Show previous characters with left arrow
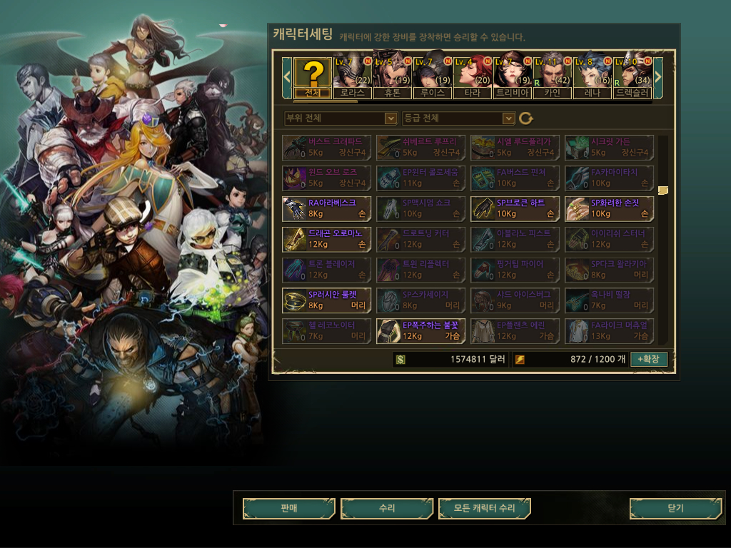731x548 pixels. click(287, 78)
